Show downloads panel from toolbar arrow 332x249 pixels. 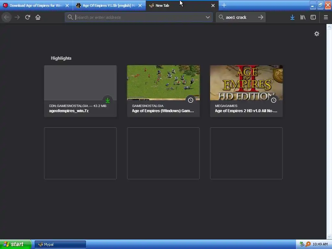click(292, 17)
